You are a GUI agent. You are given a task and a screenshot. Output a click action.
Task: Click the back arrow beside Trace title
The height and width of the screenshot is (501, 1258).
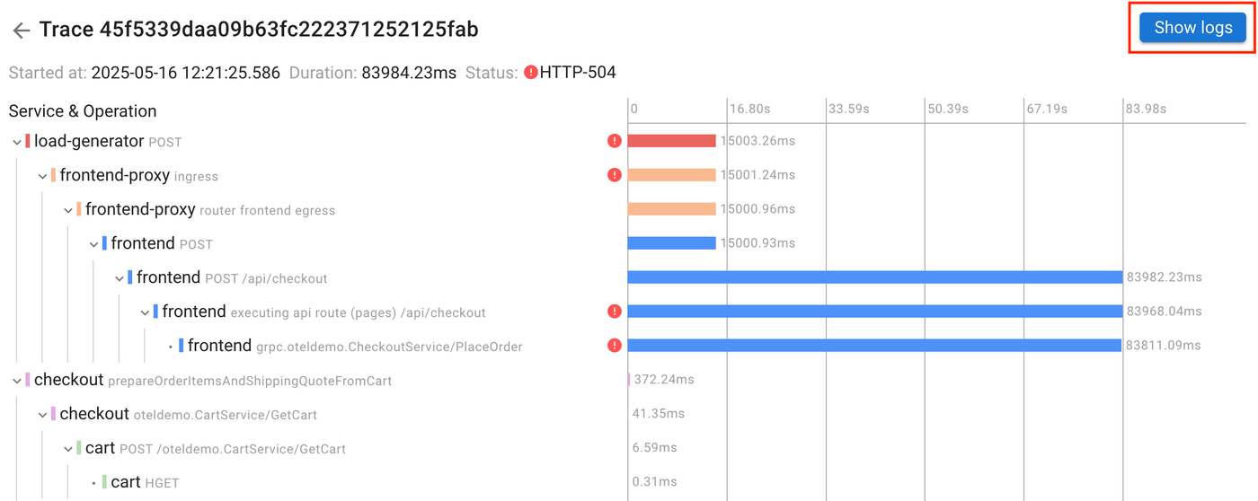[21, 31]
